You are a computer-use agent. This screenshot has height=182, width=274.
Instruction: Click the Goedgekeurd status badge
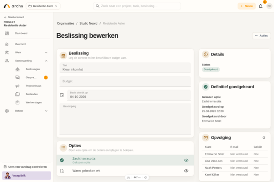coord(211,69)
